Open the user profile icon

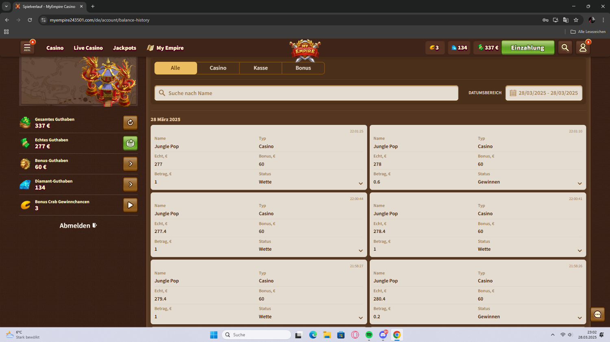[583, 48]
